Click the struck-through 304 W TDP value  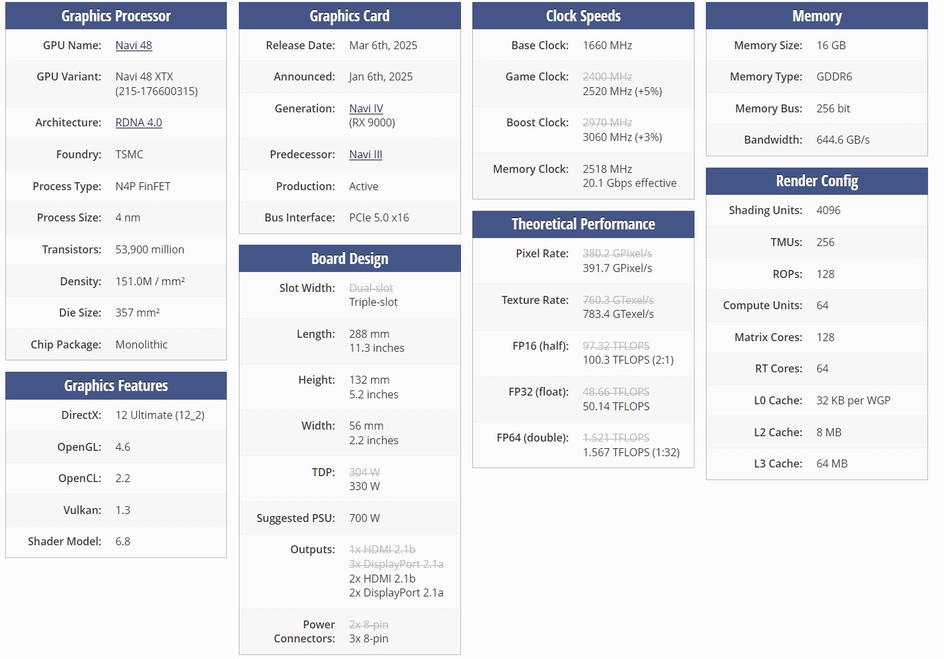[365, 472]
